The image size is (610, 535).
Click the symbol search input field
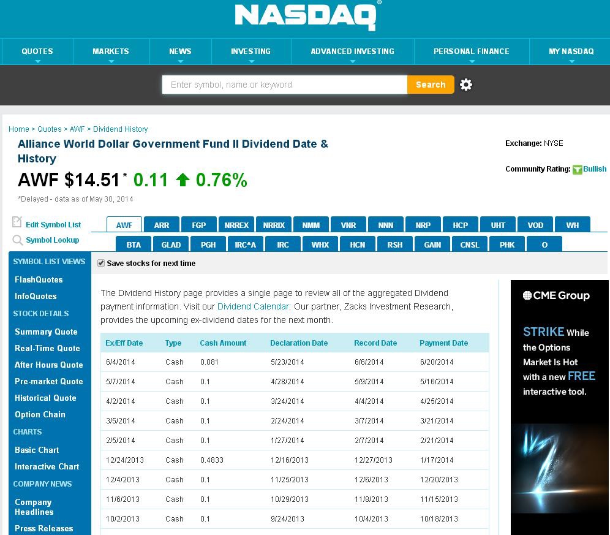(285, 85)
